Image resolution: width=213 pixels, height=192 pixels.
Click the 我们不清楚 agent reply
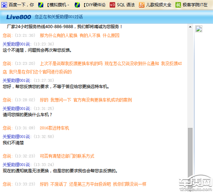[13, 143]
